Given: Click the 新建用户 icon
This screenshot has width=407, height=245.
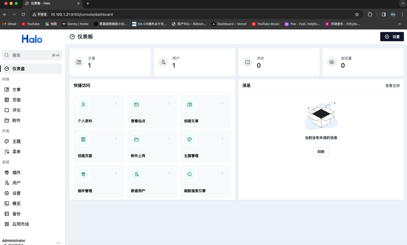Looking at the screenshot, I should [x=137, y=174].
